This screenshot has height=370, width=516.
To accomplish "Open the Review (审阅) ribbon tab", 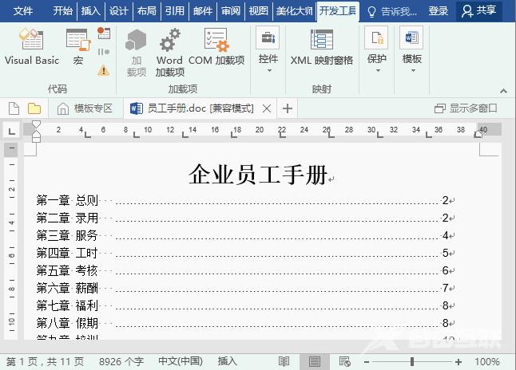I will coord(231,11).
